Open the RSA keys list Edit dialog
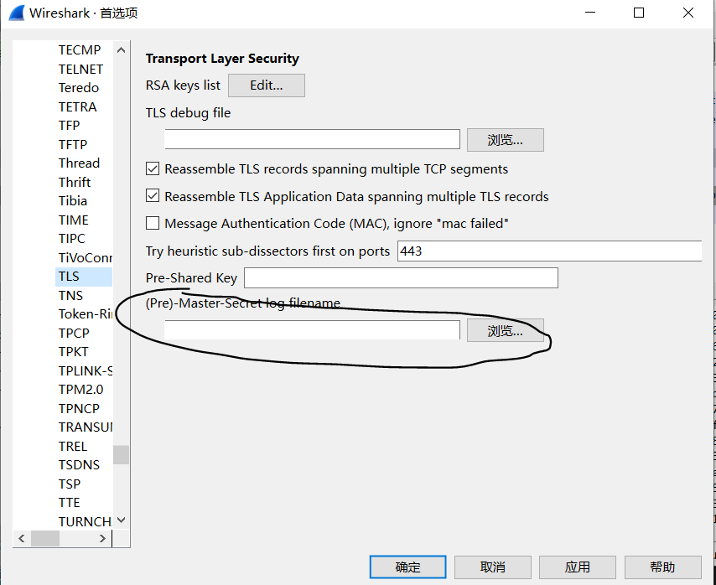Viewport: 716px width, 585px height. (266, 85)
